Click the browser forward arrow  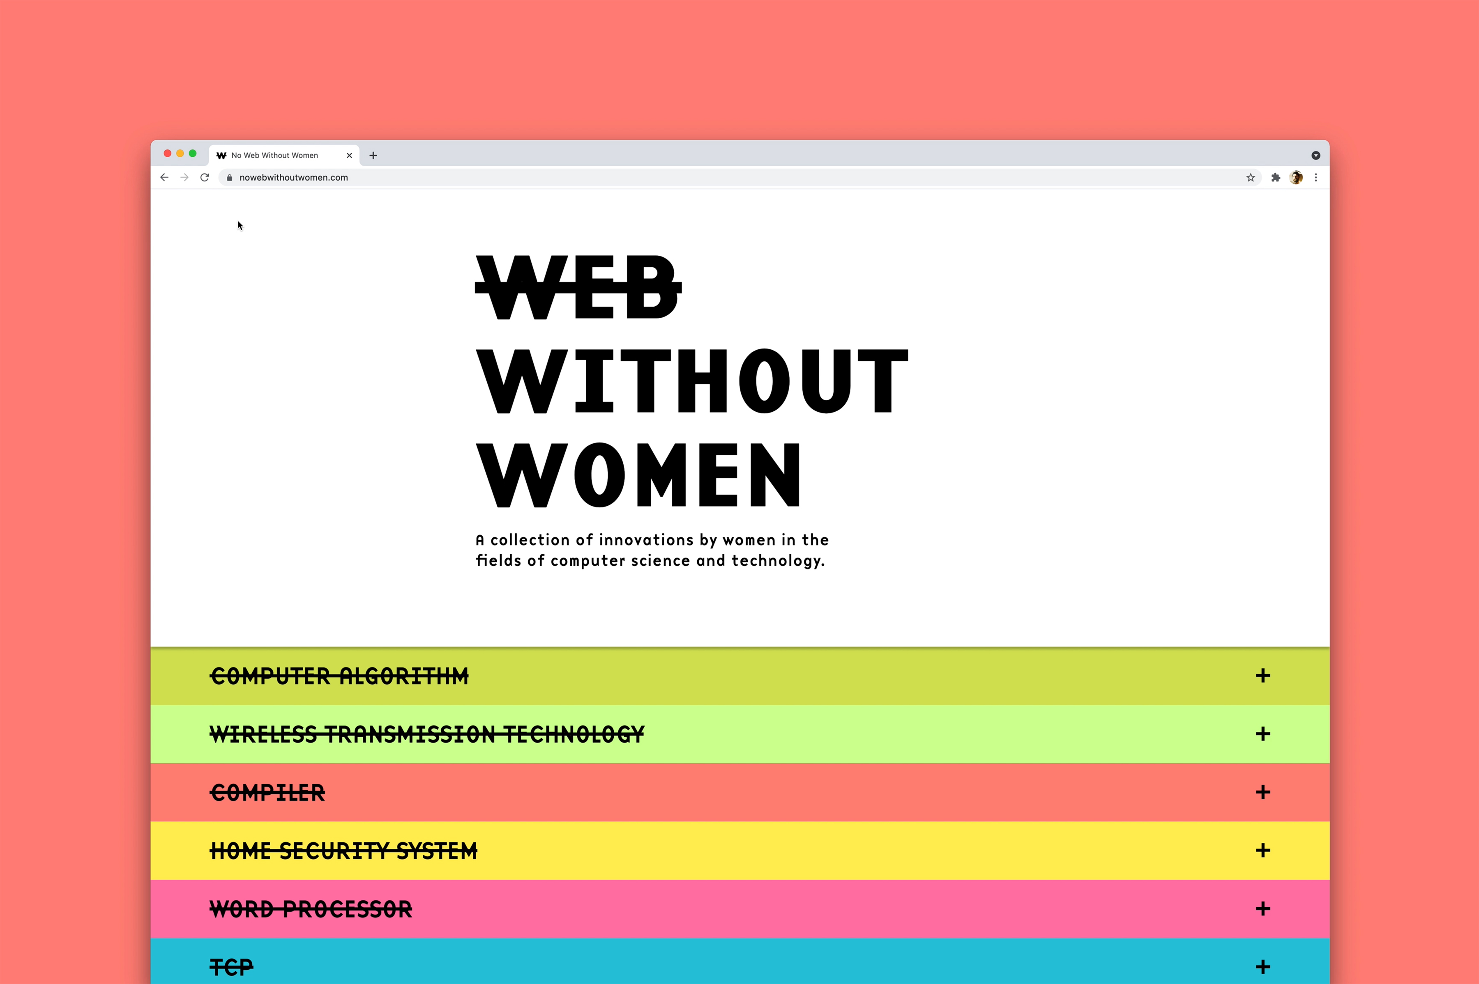[184, 178]
